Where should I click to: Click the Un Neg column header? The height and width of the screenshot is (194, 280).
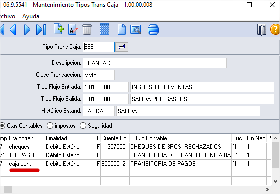pyautogui.click(x=256, y=138)
